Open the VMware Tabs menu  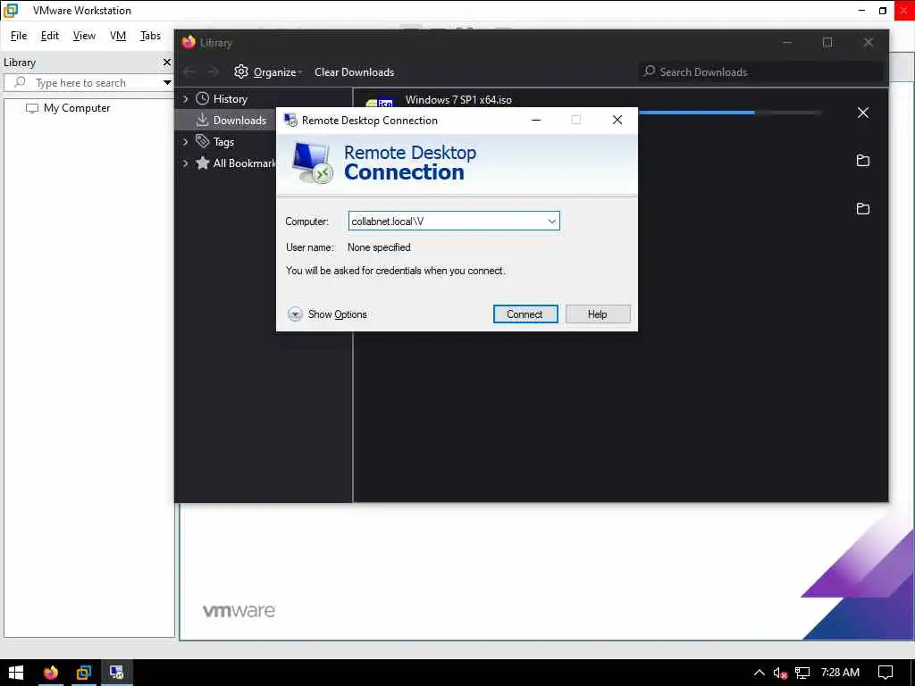tap(150, 36)
